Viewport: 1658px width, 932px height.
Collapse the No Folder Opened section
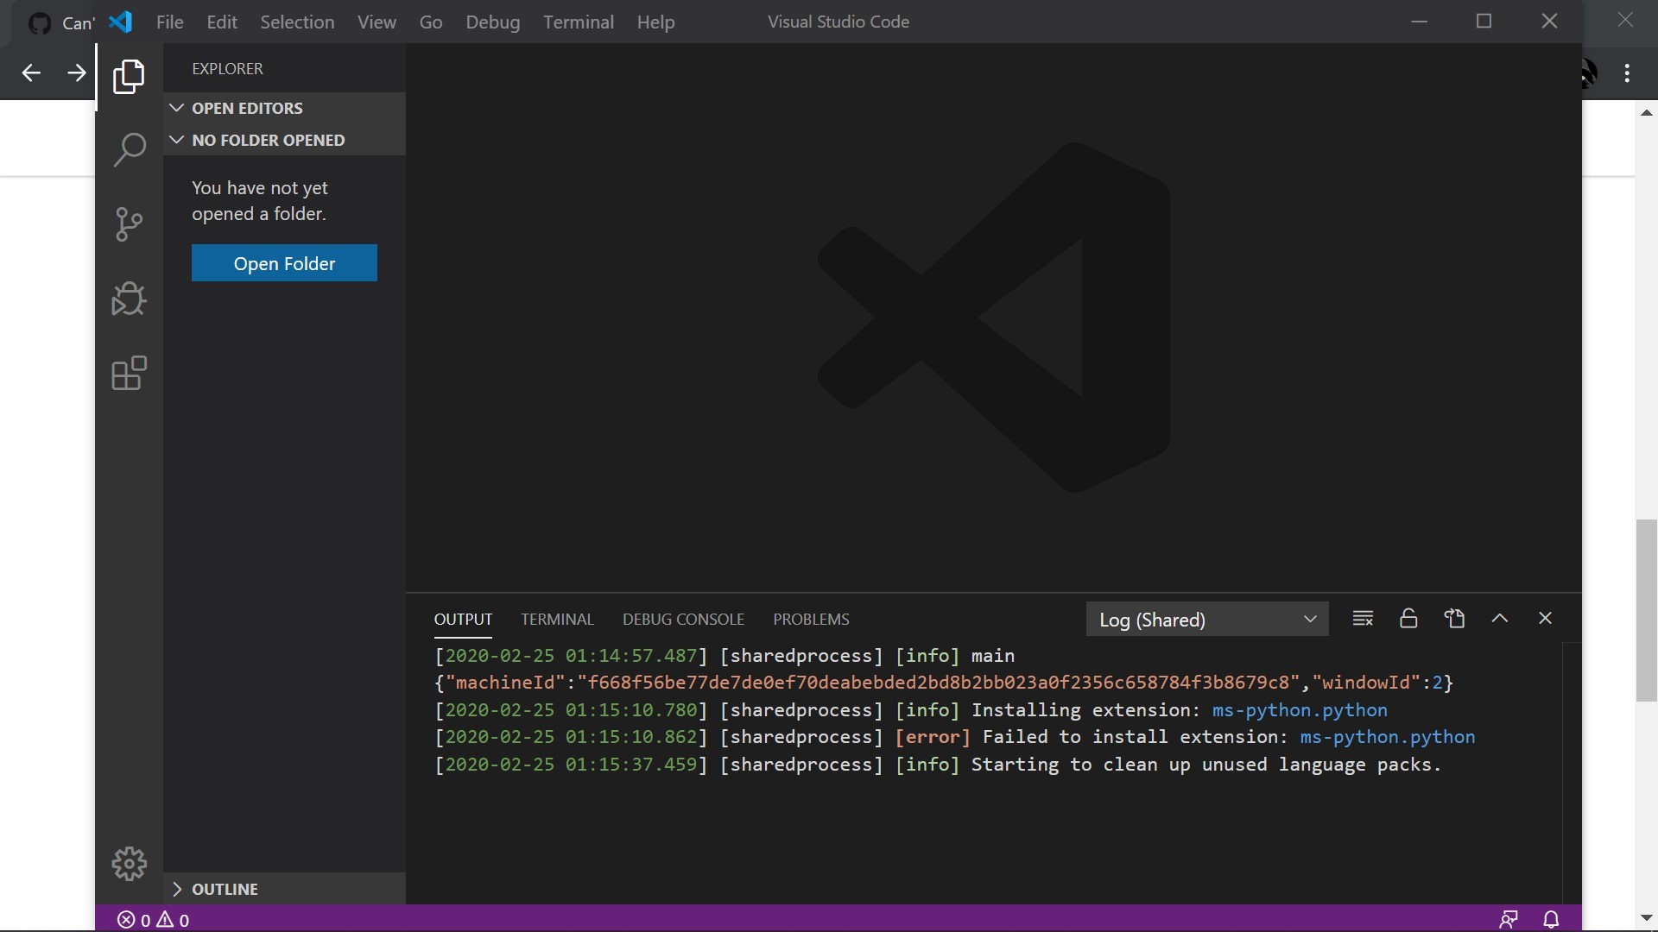[x=285, y=140]
